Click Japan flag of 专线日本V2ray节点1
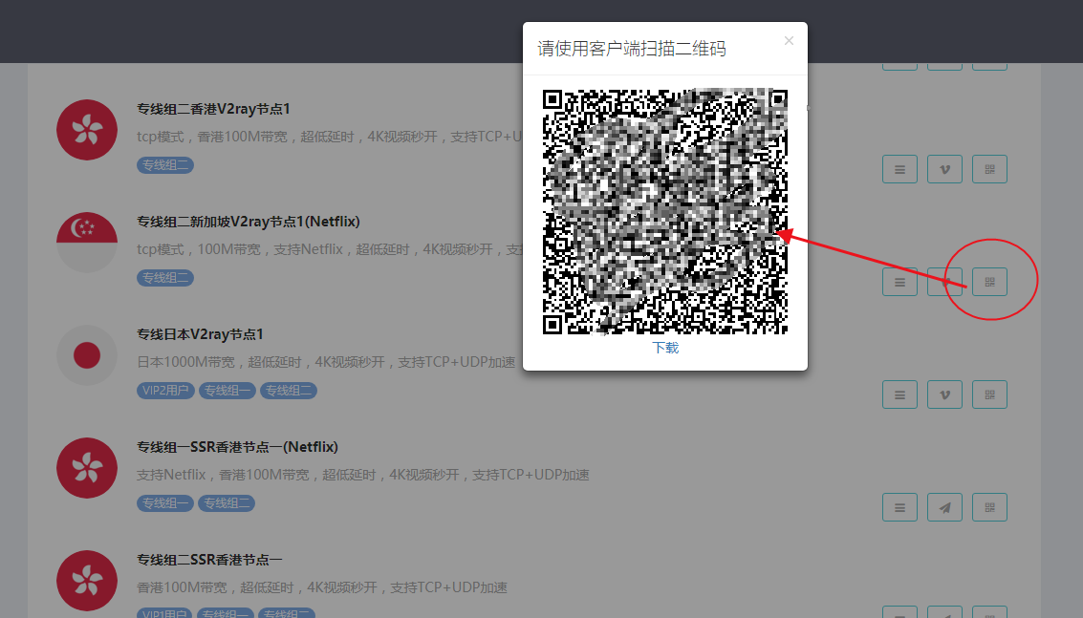This screenshot has width=1083, height=618. click(x=87, y=355)
